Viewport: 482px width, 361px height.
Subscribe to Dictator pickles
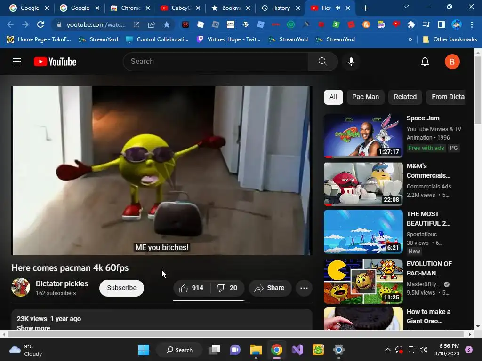pos(121,288)
